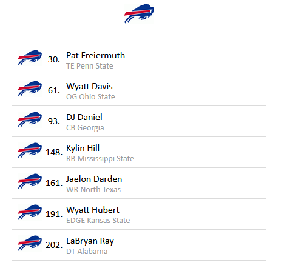Click TE Penn State subtitle text
The height and width of the screenshot is (274, 284).
[90, 66]
